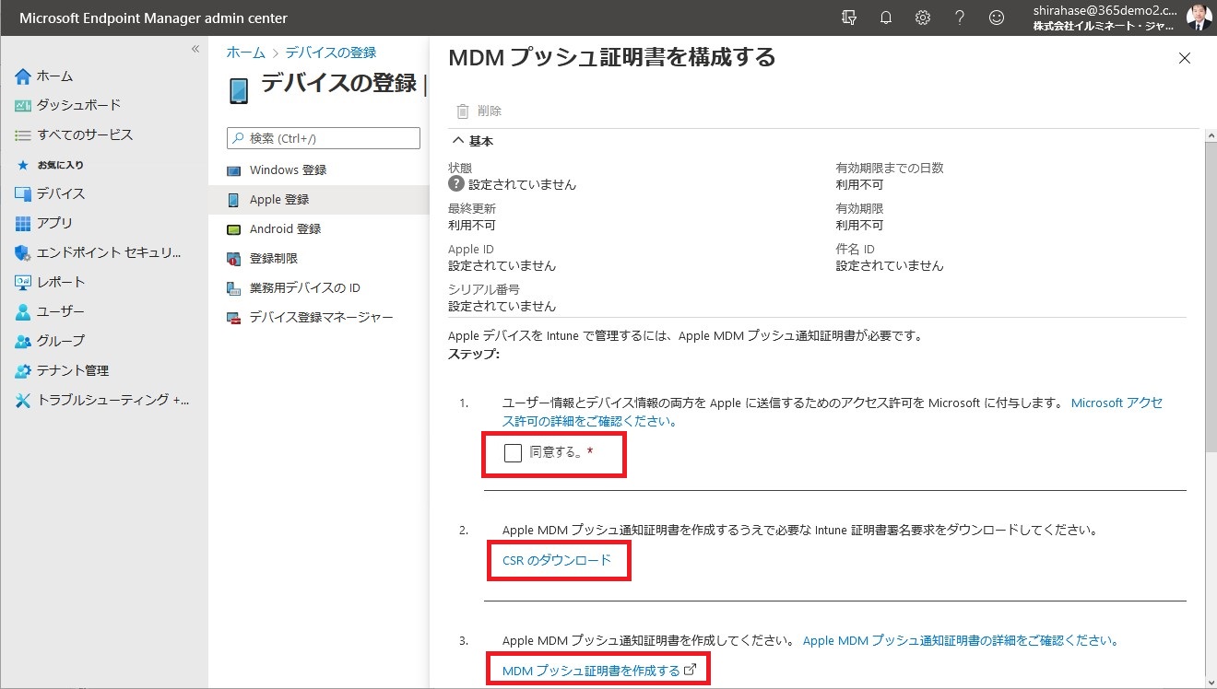Close the MDM プッシュ証明書 panel
This screenshot has width=1217, height=689.
tap(1185, 58)
